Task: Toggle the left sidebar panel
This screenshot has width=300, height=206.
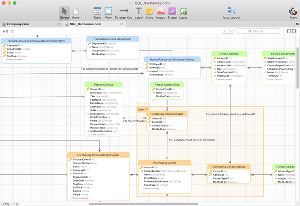Action: [x=289, y=31]
